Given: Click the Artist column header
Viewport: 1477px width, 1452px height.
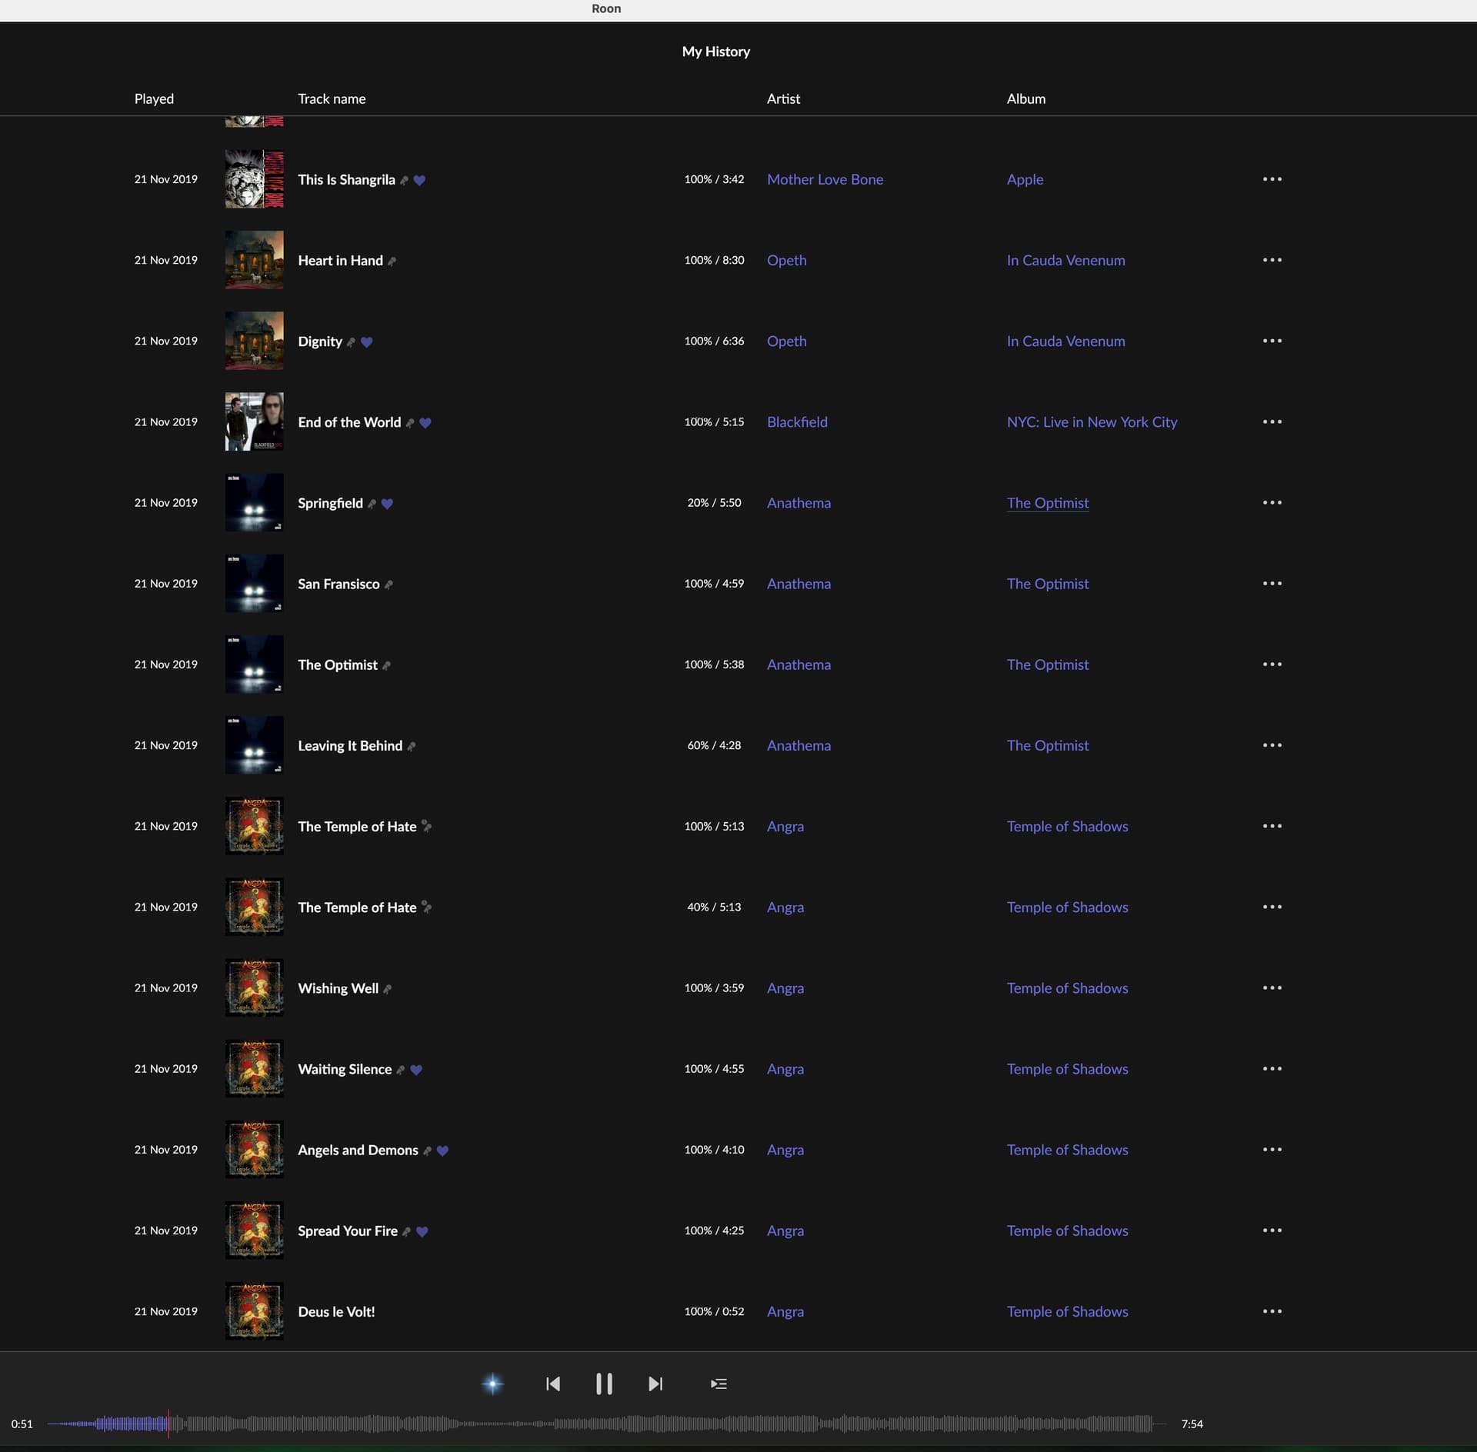Looking at the screenshot, I should pyautogui.click(x=783, y=98).
